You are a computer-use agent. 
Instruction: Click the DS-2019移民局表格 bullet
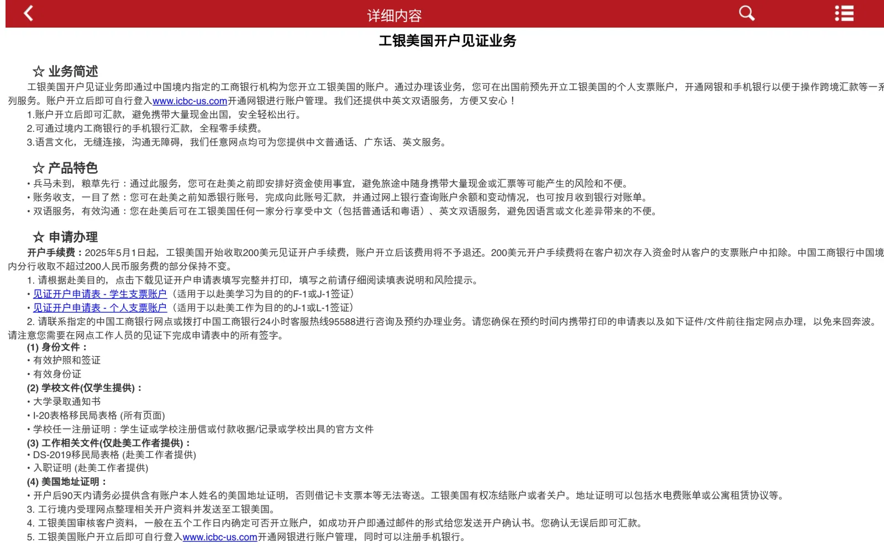coord(112,455)
